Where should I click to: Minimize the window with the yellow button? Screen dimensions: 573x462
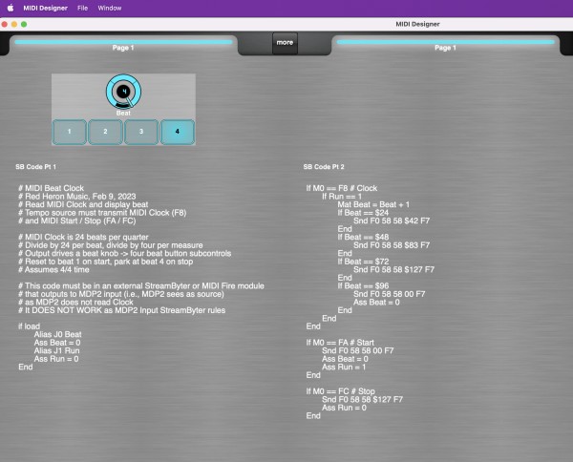14,24
